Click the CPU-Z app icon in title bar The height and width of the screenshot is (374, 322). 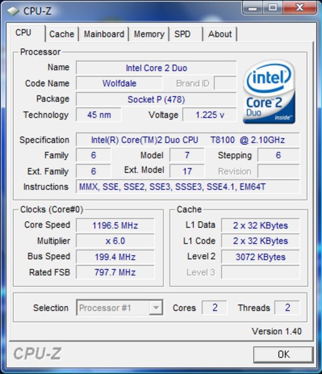point(13,11)
